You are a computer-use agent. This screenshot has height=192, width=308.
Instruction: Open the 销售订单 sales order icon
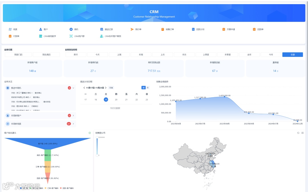click(163, 29)
